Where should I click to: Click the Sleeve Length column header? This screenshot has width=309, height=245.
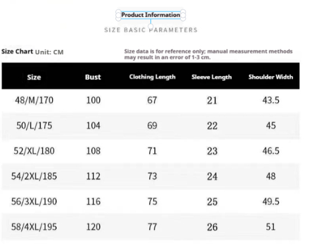(x=211, y=77)
